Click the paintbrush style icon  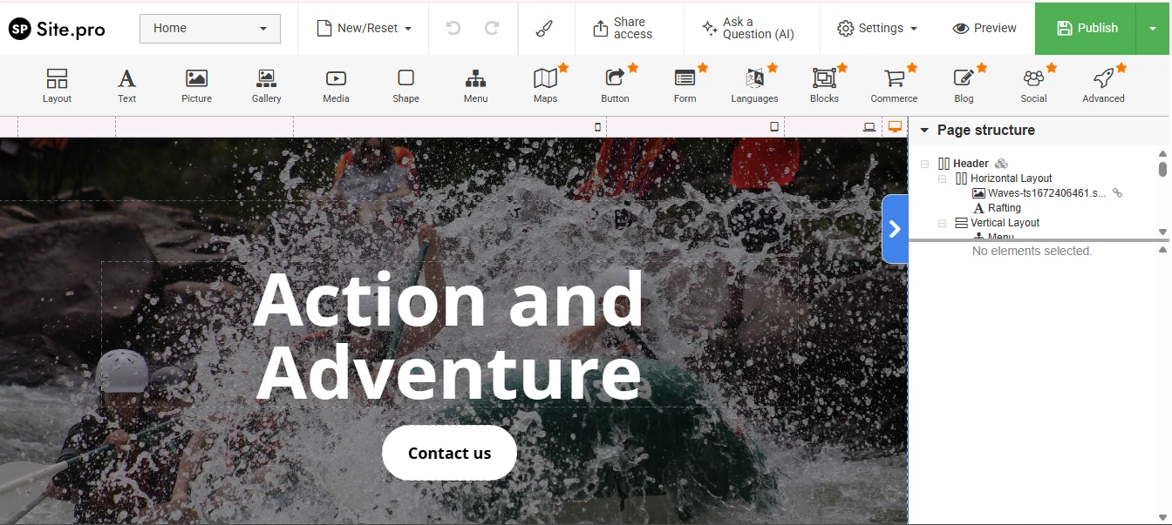(x=544, y=29)
